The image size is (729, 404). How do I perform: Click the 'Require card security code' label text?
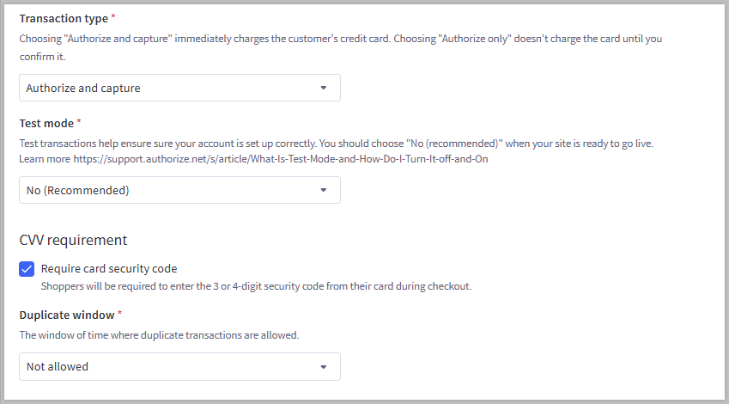pyautogui.click(x=109, y=269)
